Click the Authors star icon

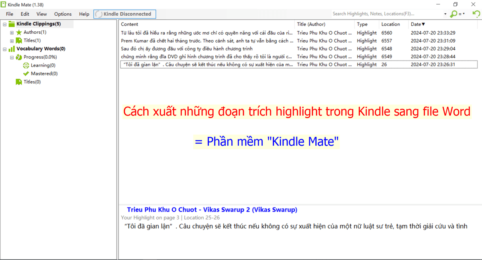[19, 32]
